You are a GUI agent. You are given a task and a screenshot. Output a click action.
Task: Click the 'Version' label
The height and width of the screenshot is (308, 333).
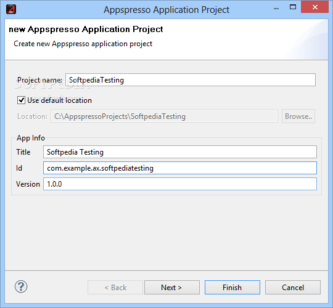[28, 184]
